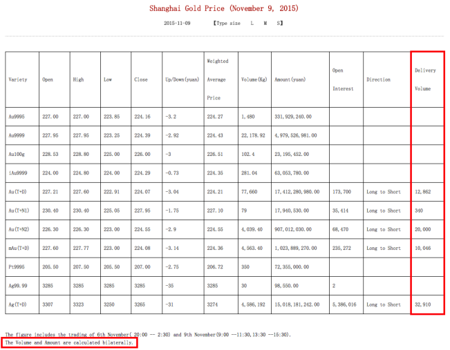Click the bilateral calculation footnote

(69, 342)
